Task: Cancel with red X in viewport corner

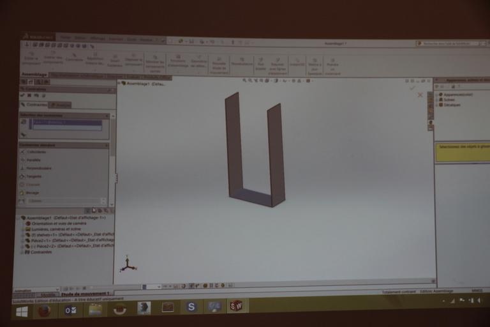Action: point(420,95)
